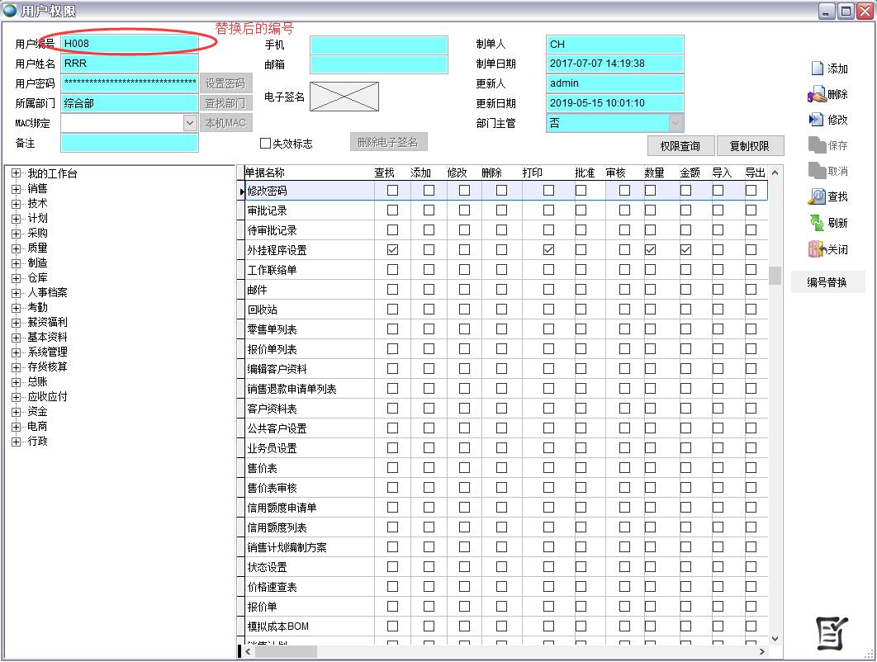
Task: Toggle the 失效标志 checkbox
Action: coord(266,144)
